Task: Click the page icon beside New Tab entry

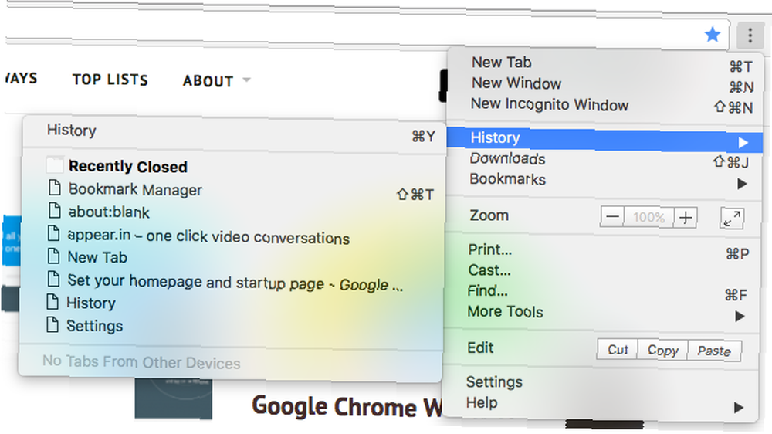Action: coord(53,256)
